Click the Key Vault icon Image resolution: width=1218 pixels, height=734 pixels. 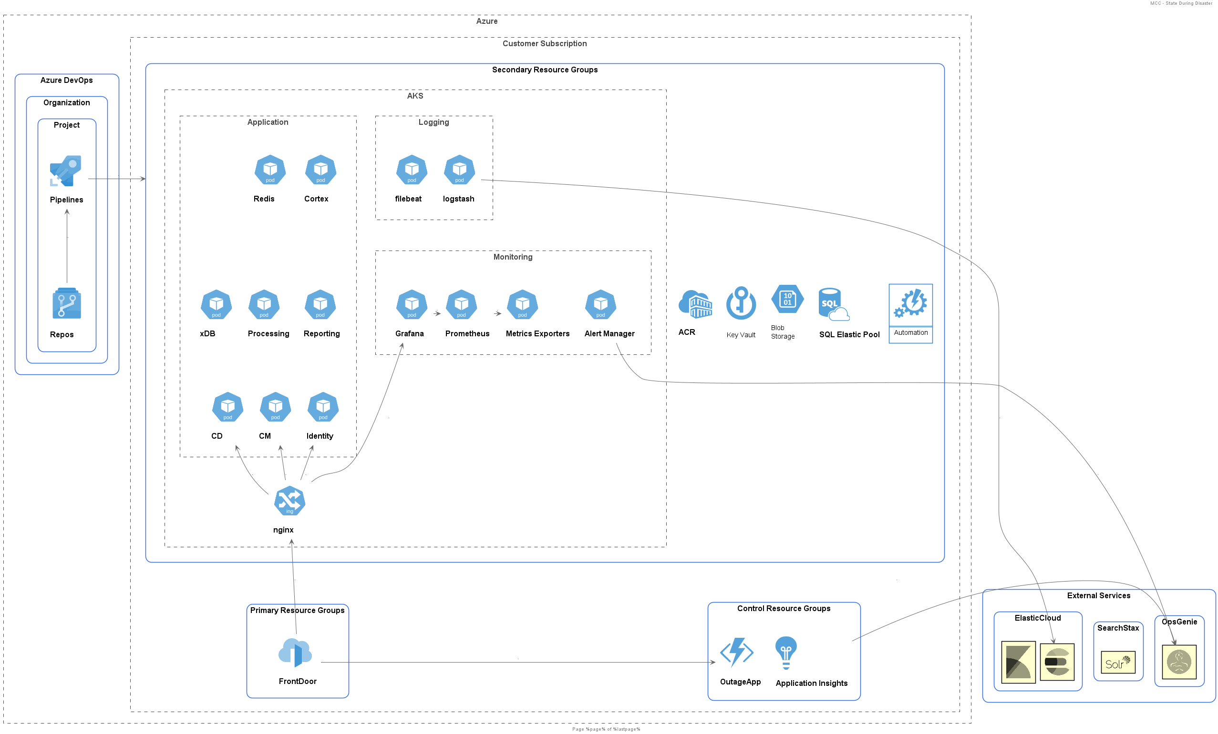tap(741, 303)
